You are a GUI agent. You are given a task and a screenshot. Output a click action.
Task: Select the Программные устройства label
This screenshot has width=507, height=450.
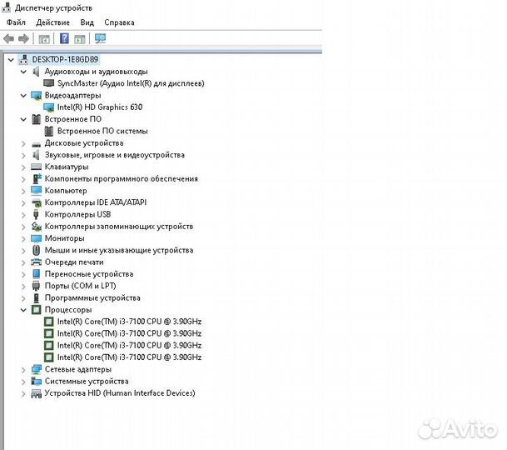click(92, 297)
